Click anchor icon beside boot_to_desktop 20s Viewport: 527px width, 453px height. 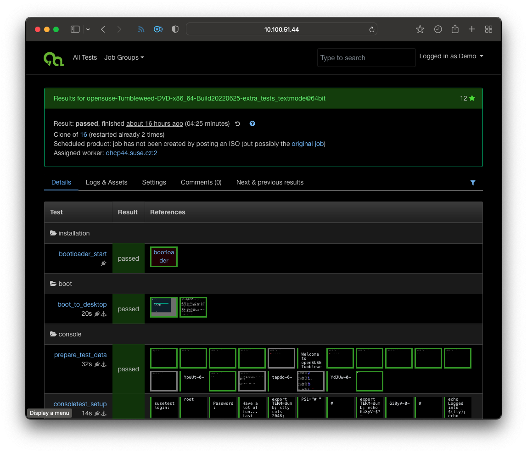pos(104,314)
